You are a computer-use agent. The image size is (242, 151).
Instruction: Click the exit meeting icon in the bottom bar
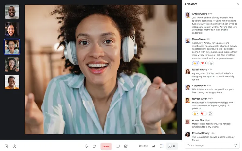pyautogui.click(x=7, y=146)
